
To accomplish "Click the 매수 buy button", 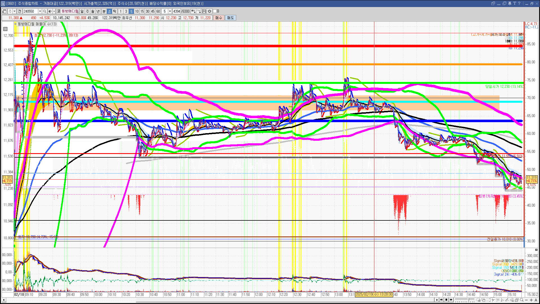I will click(x=219, y=18).
